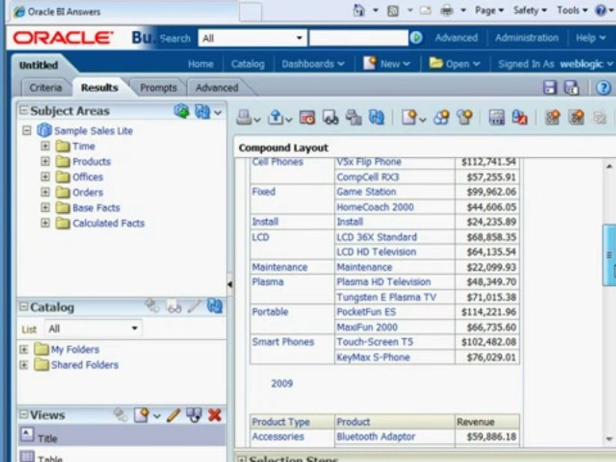
Task: Open the browser Safety menu
Action: pos(530,10)
